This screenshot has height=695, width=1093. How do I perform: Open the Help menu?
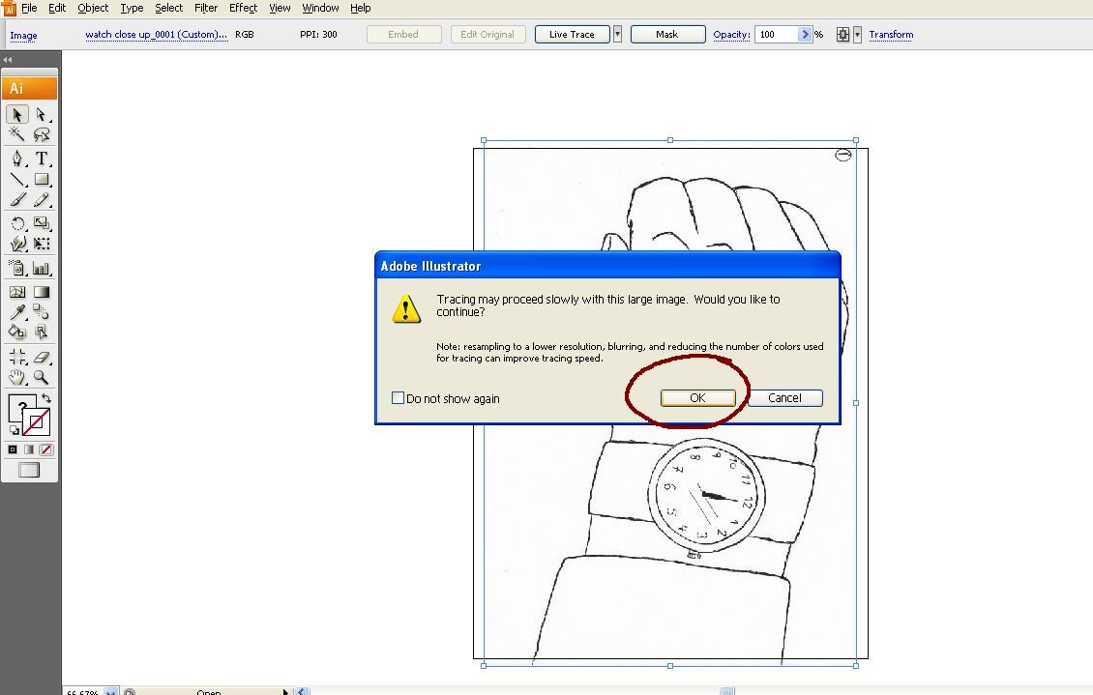tap(361, 9)
